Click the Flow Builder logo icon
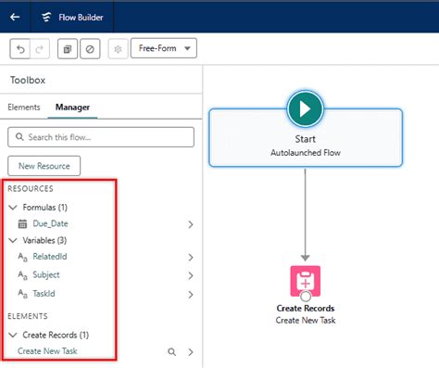Screen dimensions: 439x368 [x=46, y=18]
